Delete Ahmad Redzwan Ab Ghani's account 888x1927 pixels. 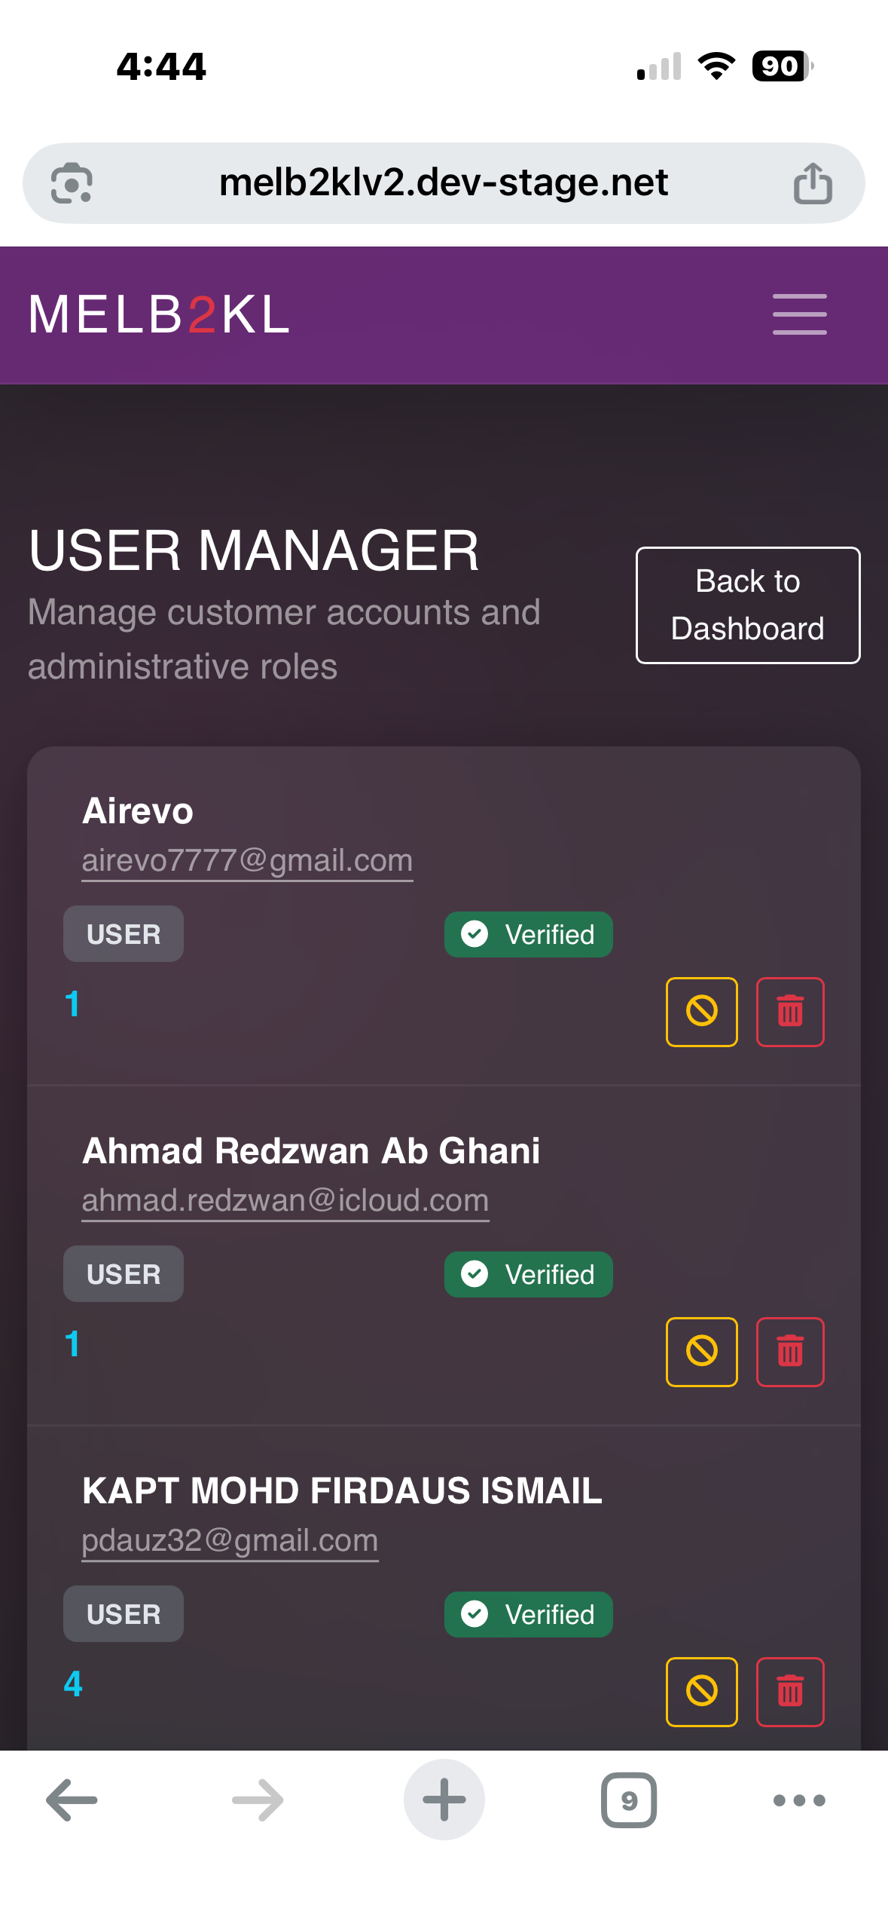(789, 1352)
